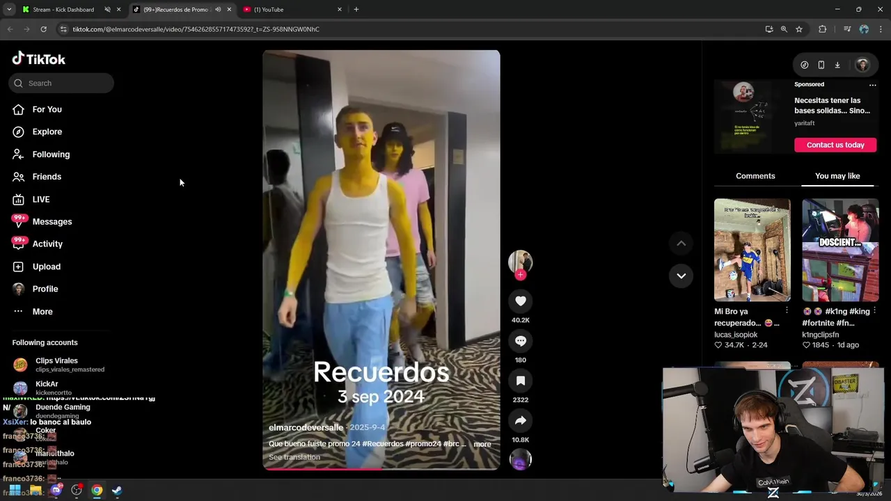Open the Upload page
Viewport: 891px width, 501px height.
pyautogui.click(x=46, y=267)
